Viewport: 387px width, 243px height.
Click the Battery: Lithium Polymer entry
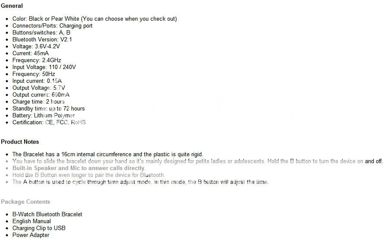[44, 115]
